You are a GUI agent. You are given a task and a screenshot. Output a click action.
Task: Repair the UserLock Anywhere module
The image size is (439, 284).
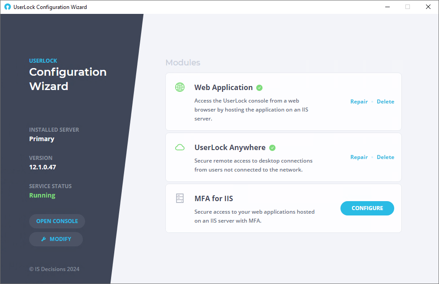[359, 157]
